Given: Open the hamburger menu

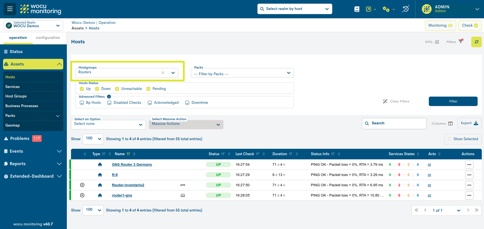Looking at the screenshot, I should coord(10,9).
